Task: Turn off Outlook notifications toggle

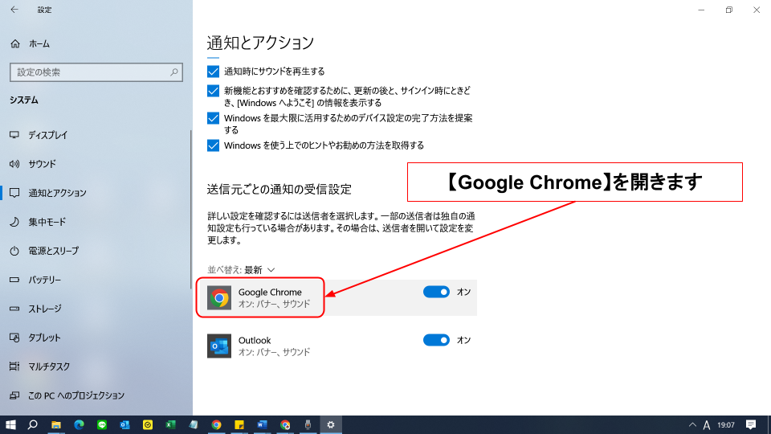Action: [436, 340]
